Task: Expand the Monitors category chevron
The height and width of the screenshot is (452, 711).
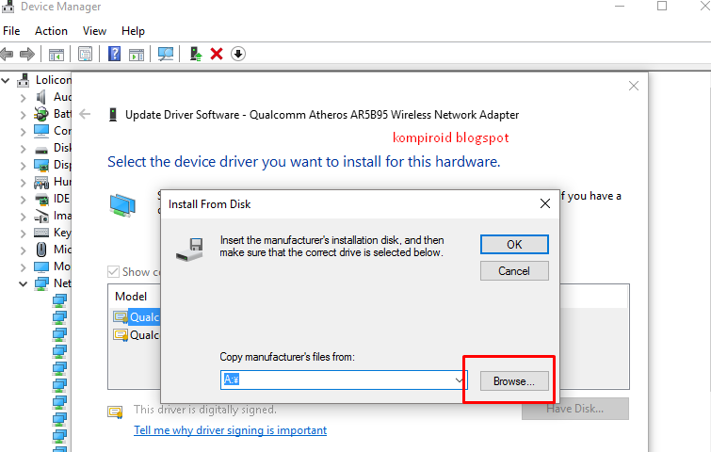Action: click(24, 267)
